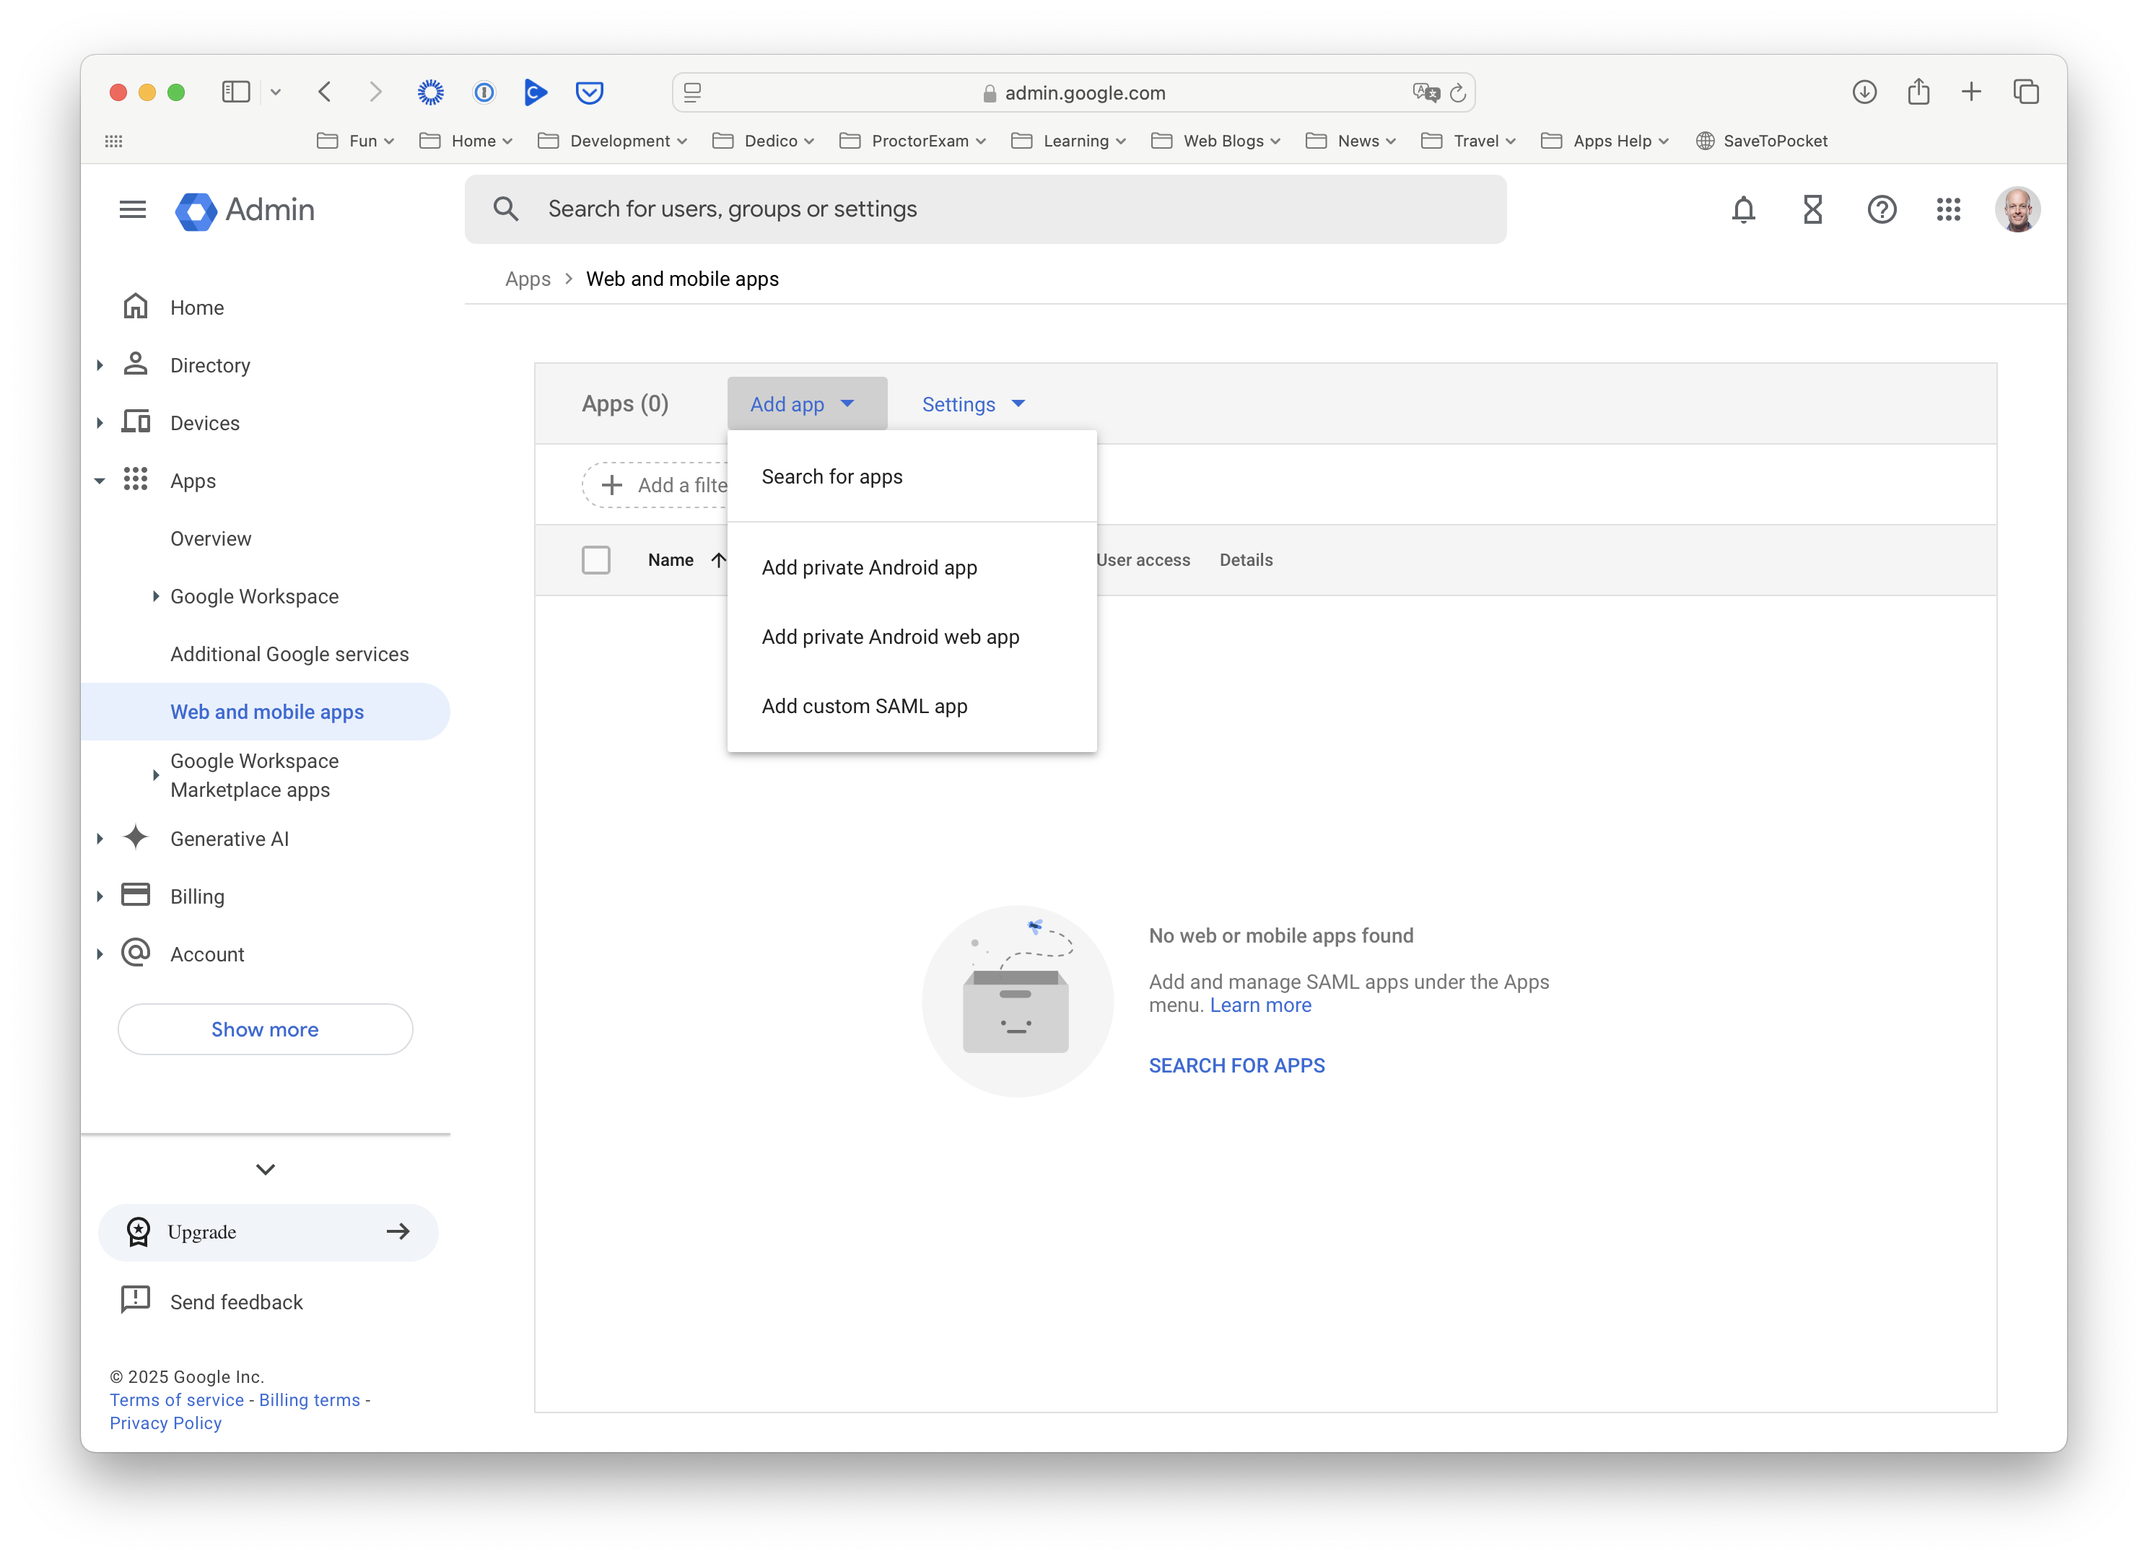Open the 1Password extension icon

484,92
